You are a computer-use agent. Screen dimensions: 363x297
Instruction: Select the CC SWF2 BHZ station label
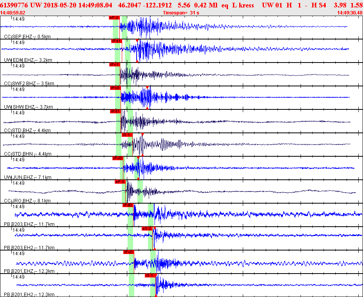coord(29,84)
